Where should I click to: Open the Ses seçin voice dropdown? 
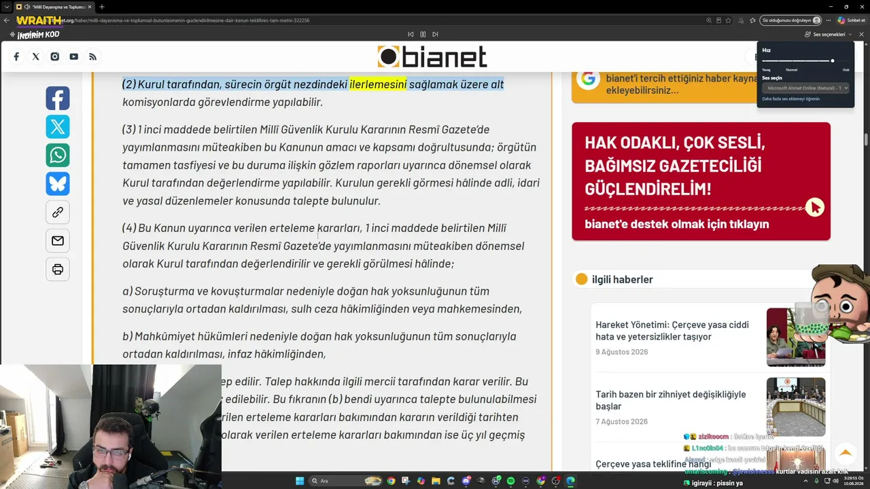[805, 88]
